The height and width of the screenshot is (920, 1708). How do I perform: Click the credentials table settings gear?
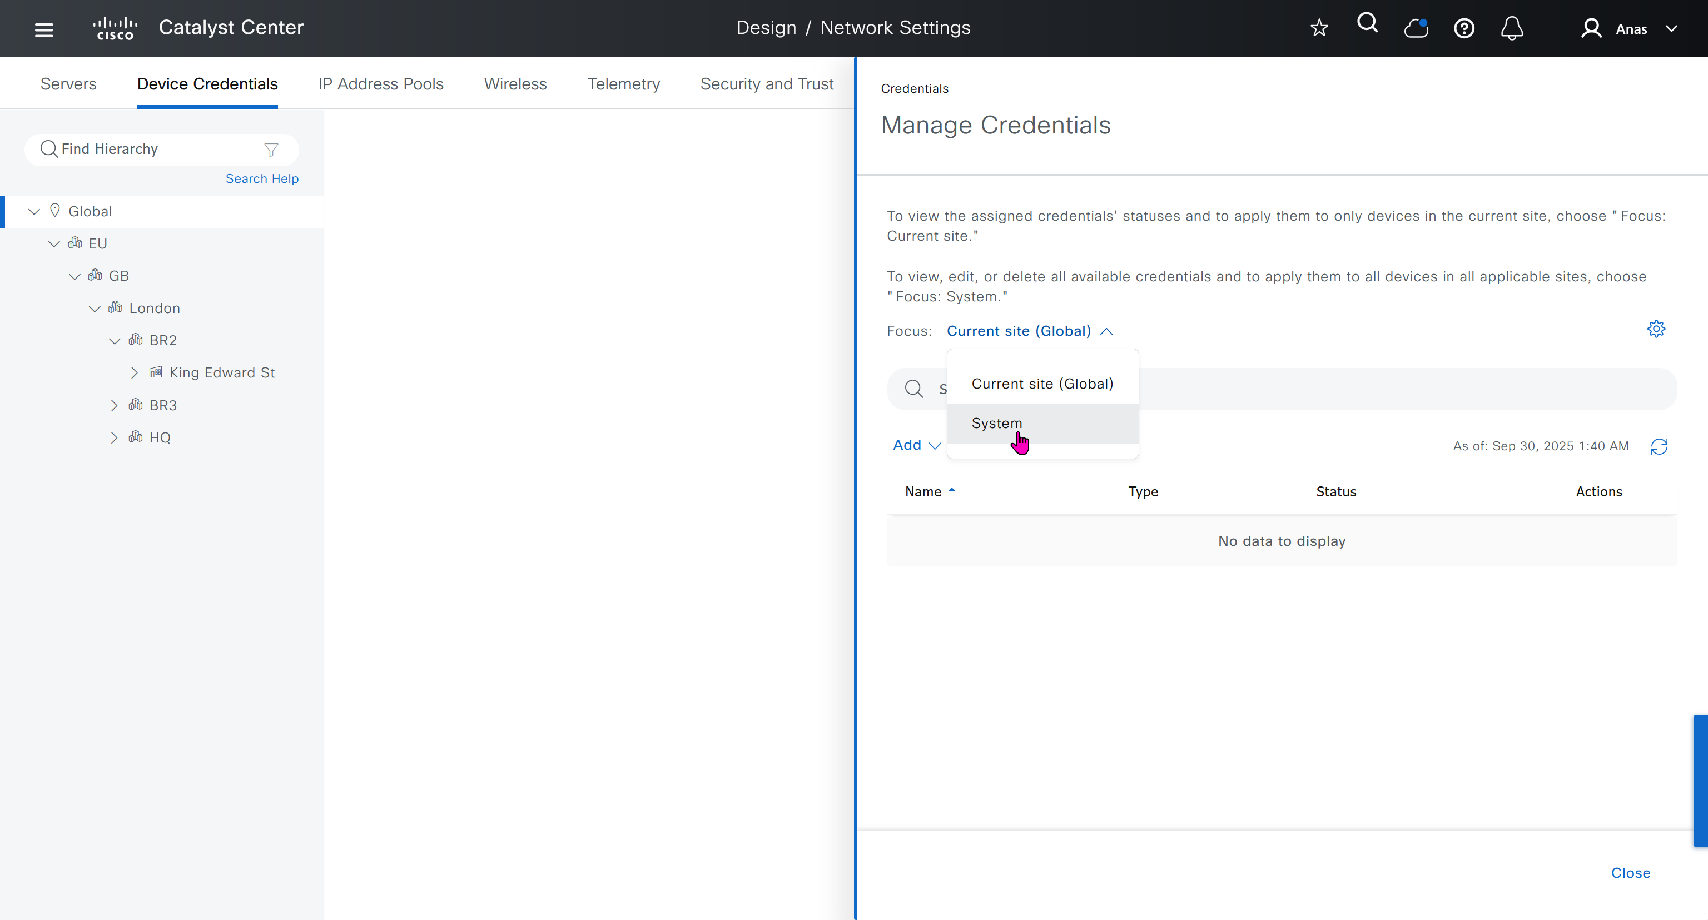[1656, 329]
